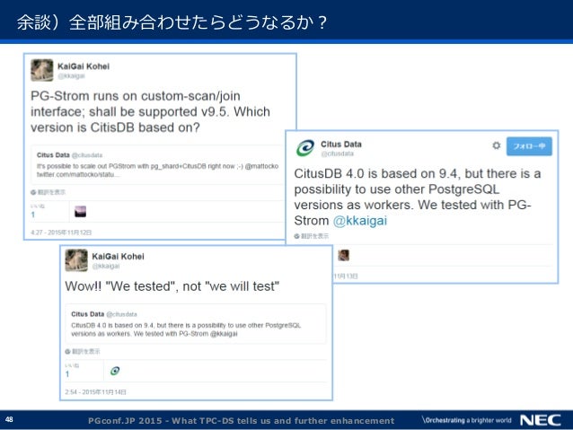The height and width of the screenshot is (430, 573).
Task: Click translation link in bottom tweet
Action: [83, 352]
